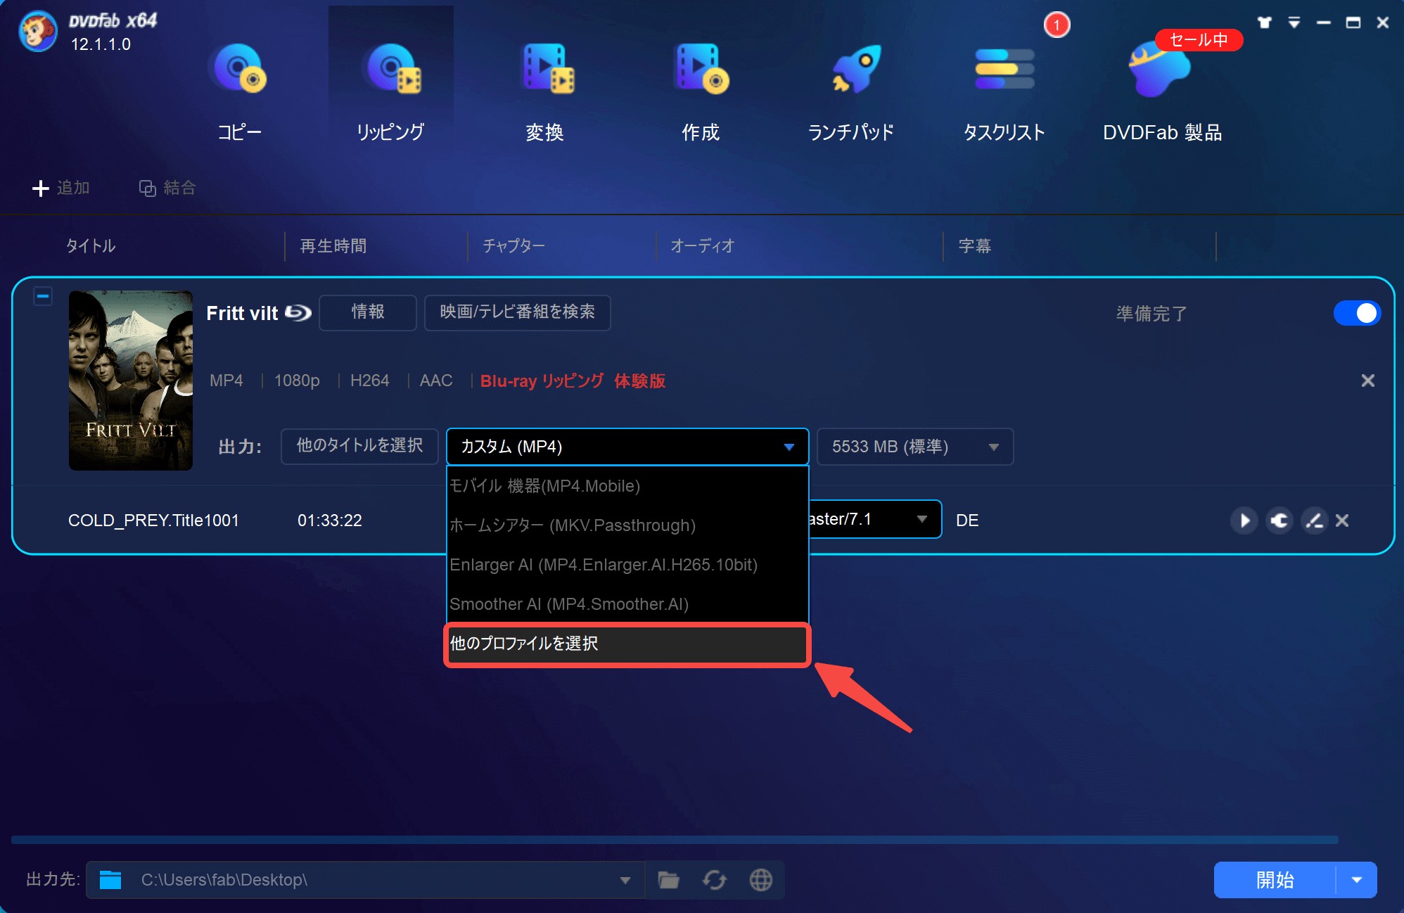This screenshot has width=1404, height=913.
Task: Click the DVDFab monkey logo
Action: [x=38, y=31]
